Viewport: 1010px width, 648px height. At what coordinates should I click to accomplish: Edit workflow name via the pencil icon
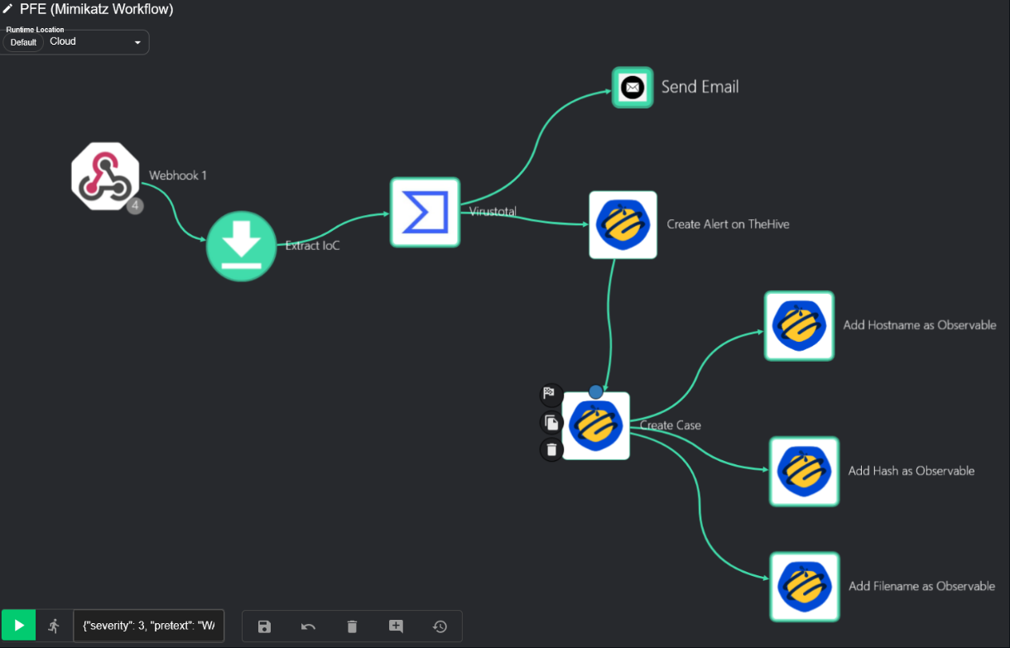coord(8,10)
